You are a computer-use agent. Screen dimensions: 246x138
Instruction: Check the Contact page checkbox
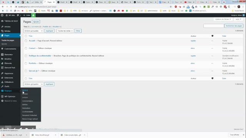click(26, 48)
